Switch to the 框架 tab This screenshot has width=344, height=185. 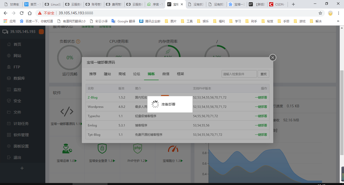[x=180, y=74]
